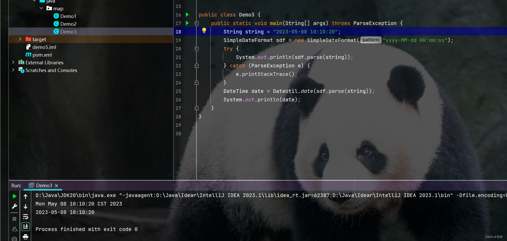Image resolution: width=507 pixels, height=241 pixels.
Task: Click the Demo2 class icon
Action: (56, 24)
